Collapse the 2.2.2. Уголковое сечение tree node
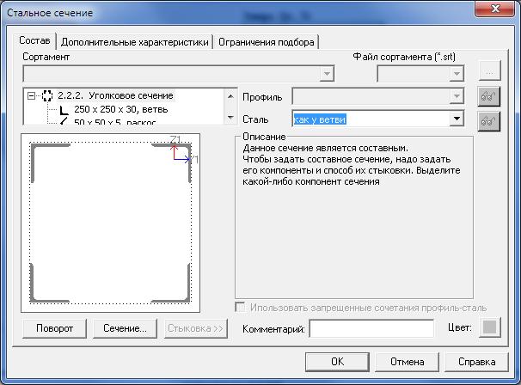 point(33,95)
